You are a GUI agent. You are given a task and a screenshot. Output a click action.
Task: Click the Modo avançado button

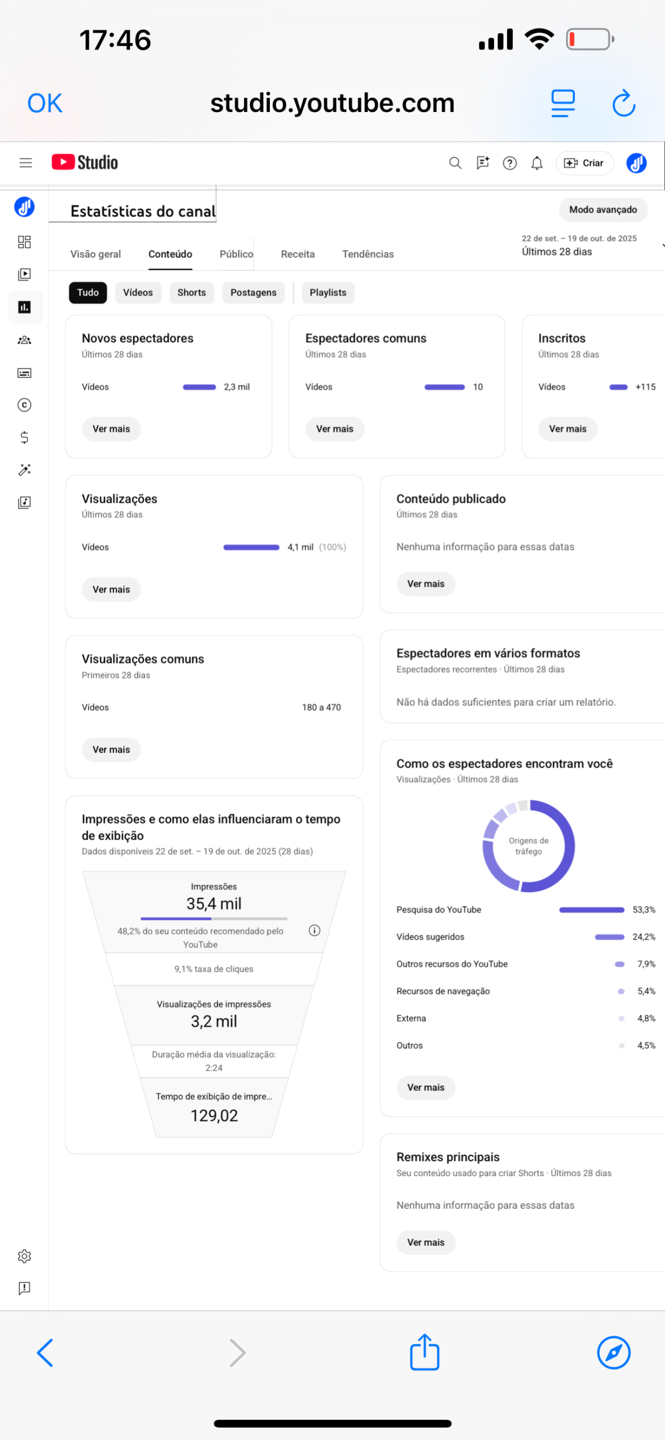pyautogui.click(x=603, y=210)
